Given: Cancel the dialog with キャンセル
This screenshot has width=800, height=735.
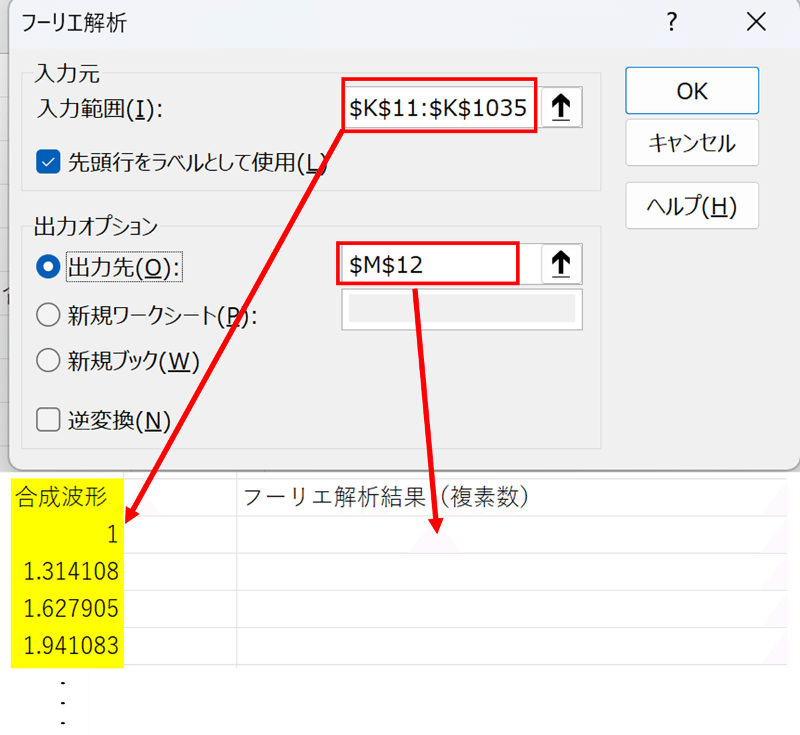Looking at the screenshot, I should point(691,143).
